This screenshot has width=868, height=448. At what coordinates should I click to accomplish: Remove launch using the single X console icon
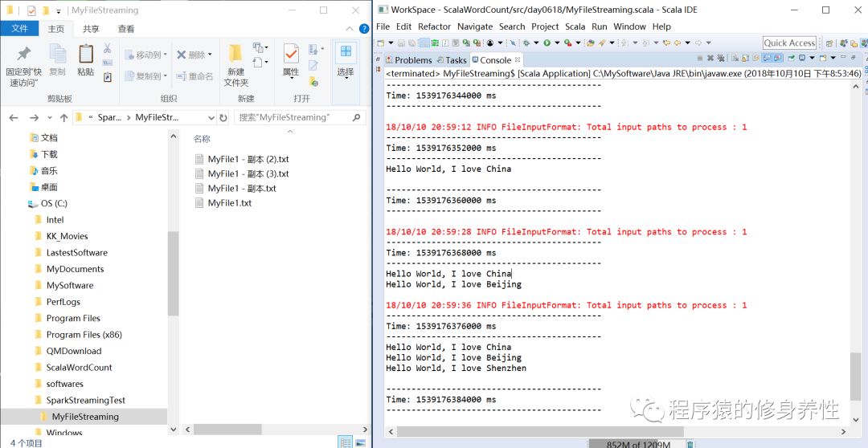coord(710,58)
